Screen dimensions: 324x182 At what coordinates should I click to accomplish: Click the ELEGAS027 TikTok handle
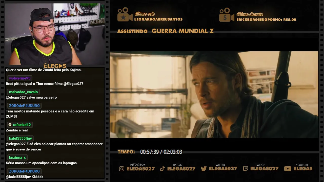(x=181, y=169)
